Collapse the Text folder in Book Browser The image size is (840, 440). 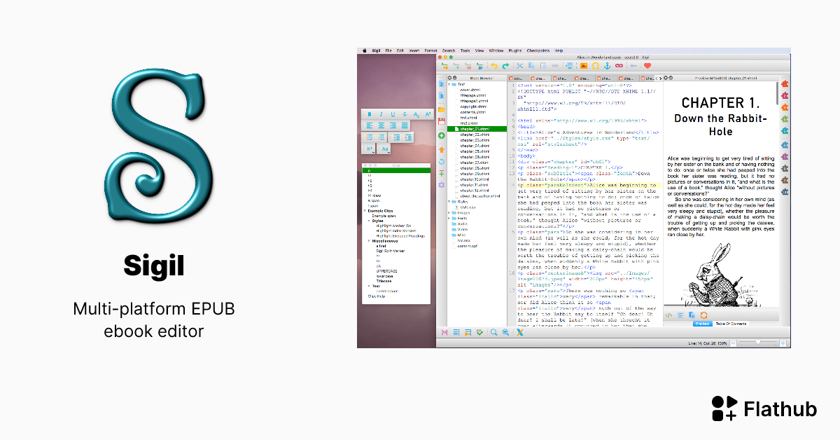[449, 84]
